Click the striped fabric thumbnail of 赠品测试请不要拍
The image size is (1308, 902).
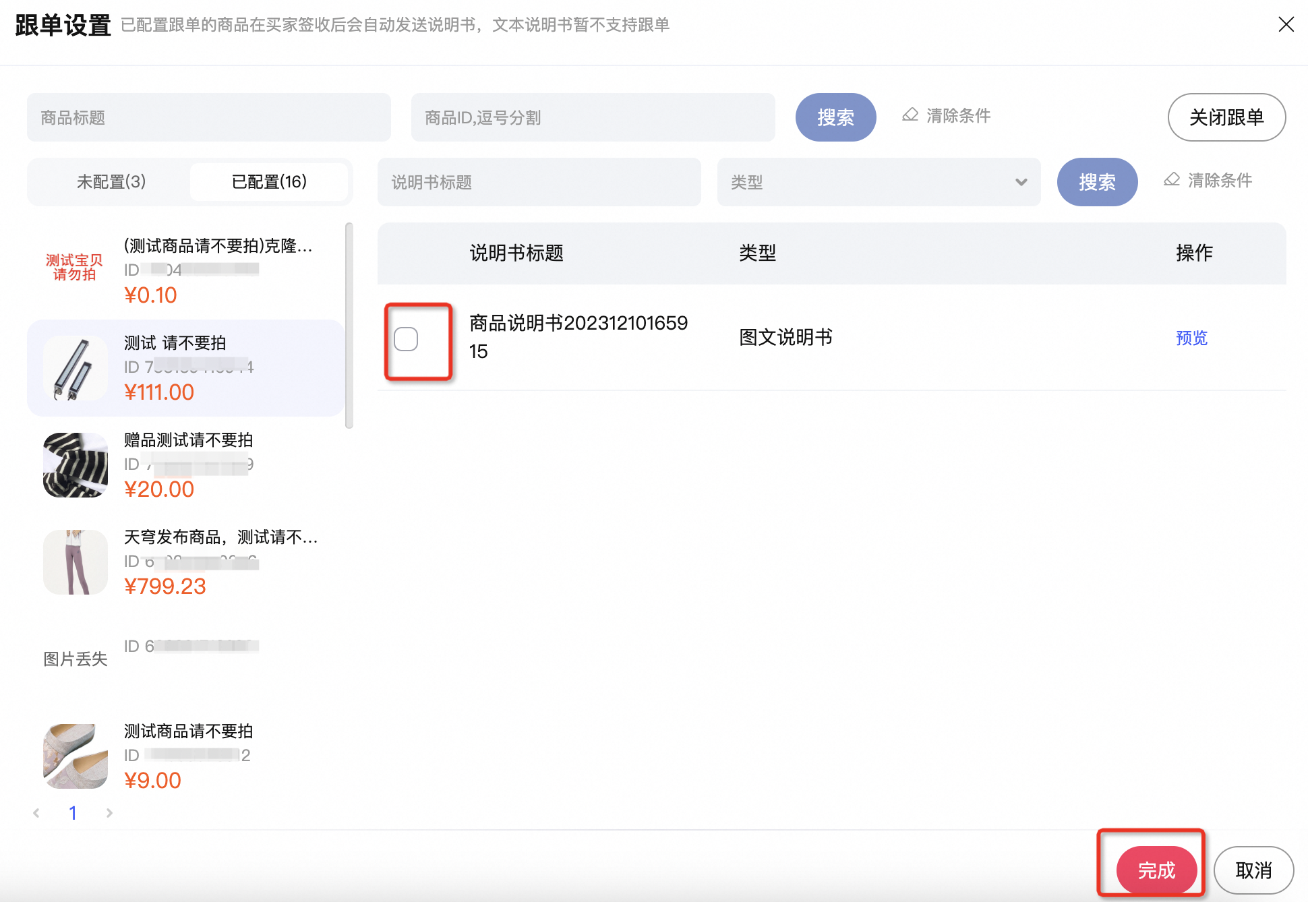pyautogui.click(x=75, y=465)
